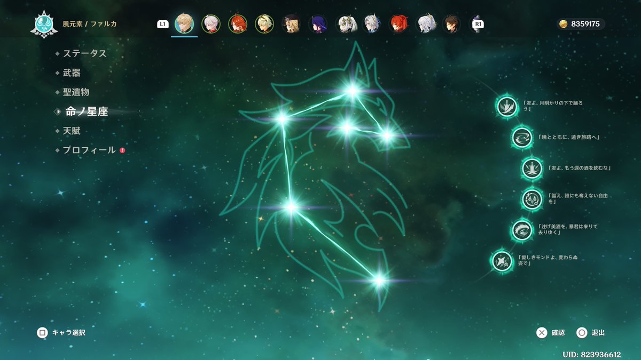Click the Mora coin icon
Image resolution: width=641 pixels, height=360 pixels.
coord(563,24)
